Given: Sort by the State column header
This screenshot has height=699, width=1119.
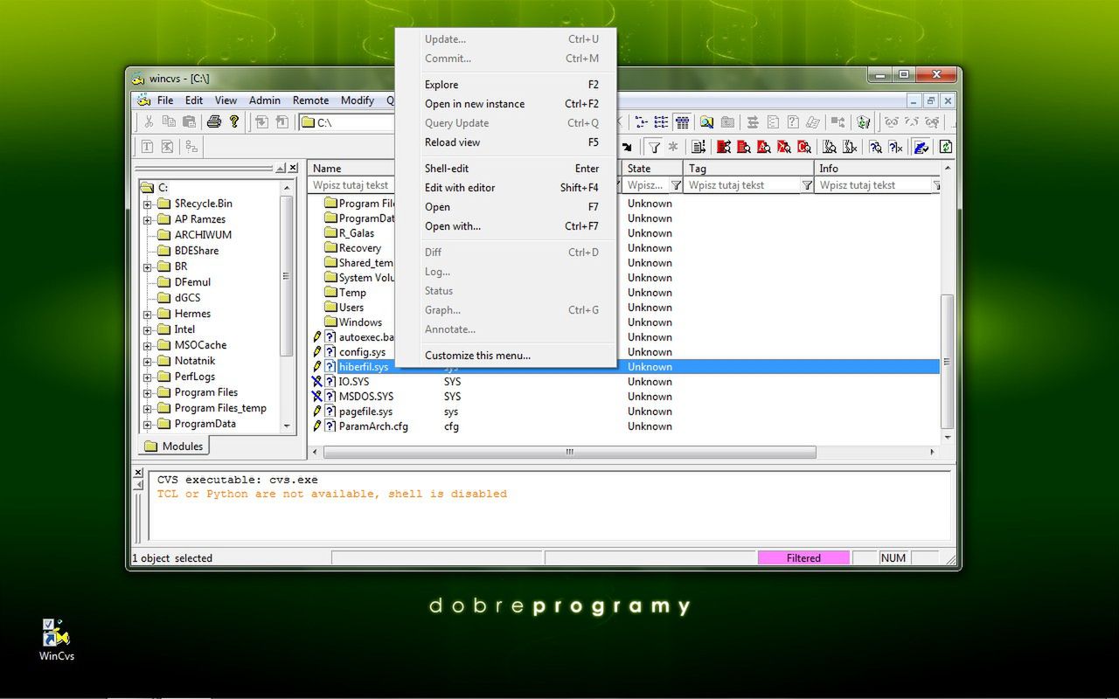Looking at the screenshot, I should pyautogui.click(x=652, y=169).
